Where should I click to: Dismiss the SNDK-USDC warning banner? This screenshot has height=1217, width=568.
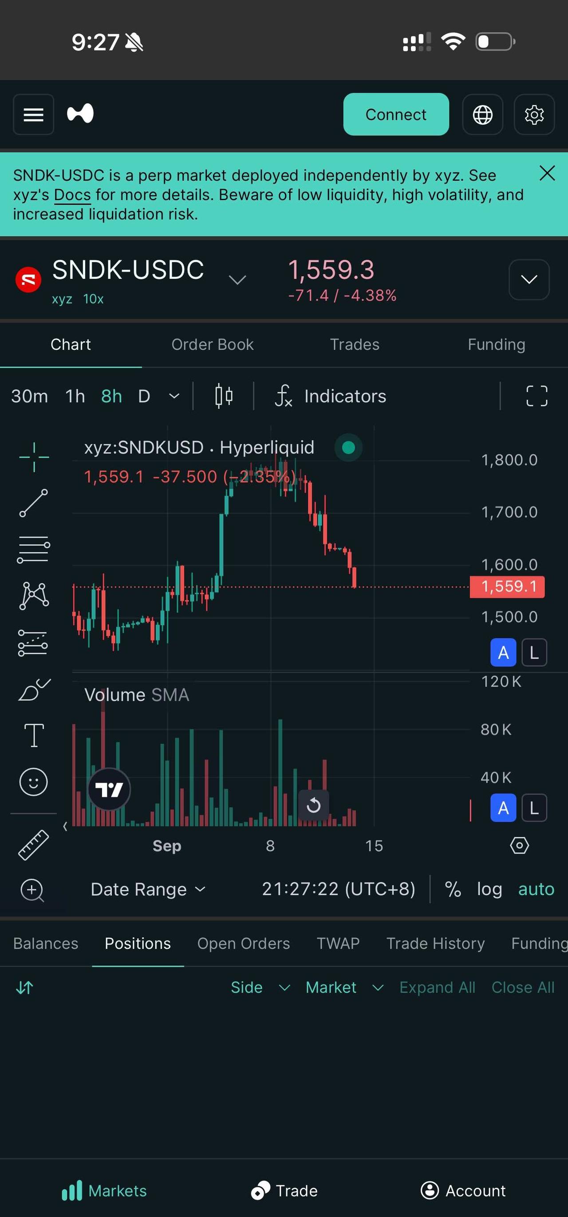tap(547, 174)
